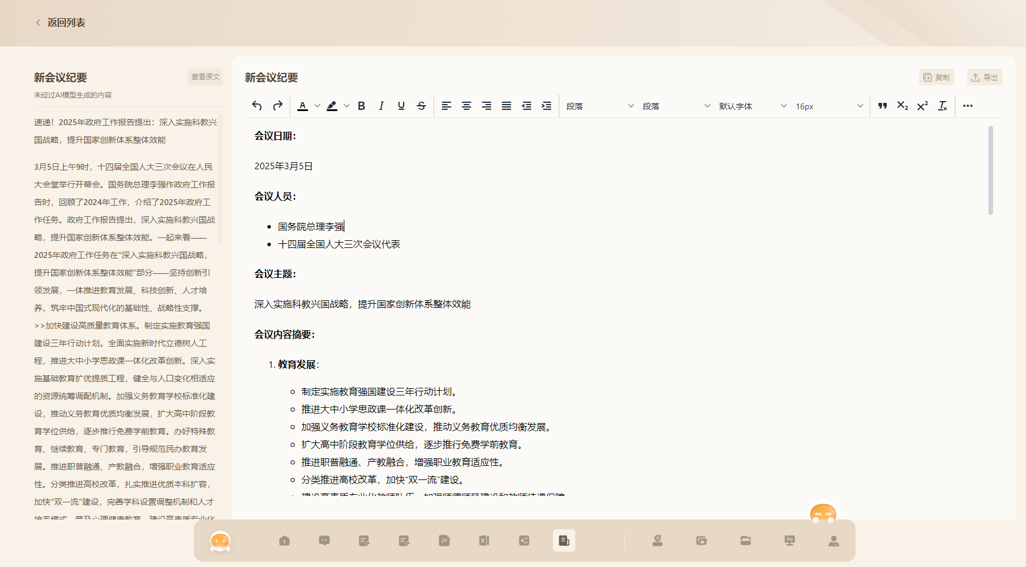
Task: Toggle strikethrough formatting
Action: click(x=421, y=106)
